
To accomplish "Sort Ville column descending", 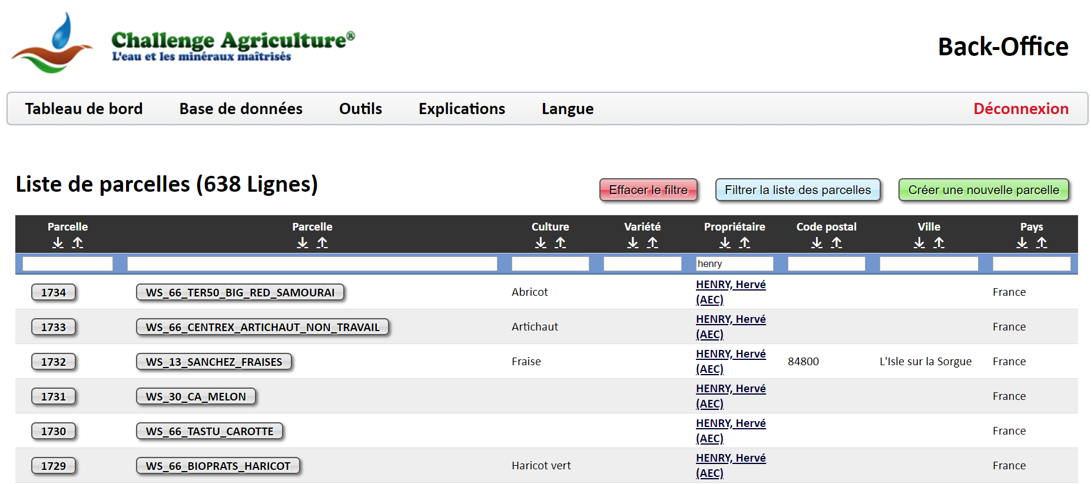I will coord(919,243).
